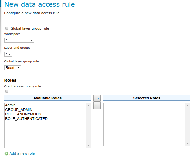
Task: Open the Read access mode dropdown
Action: coord(13,68)
